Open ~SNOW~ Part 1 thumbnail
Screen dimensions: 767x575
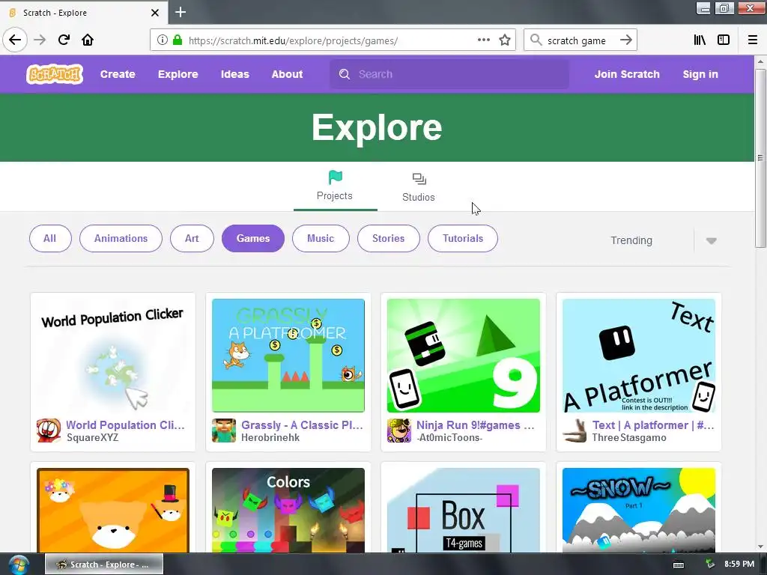point(639,510)
